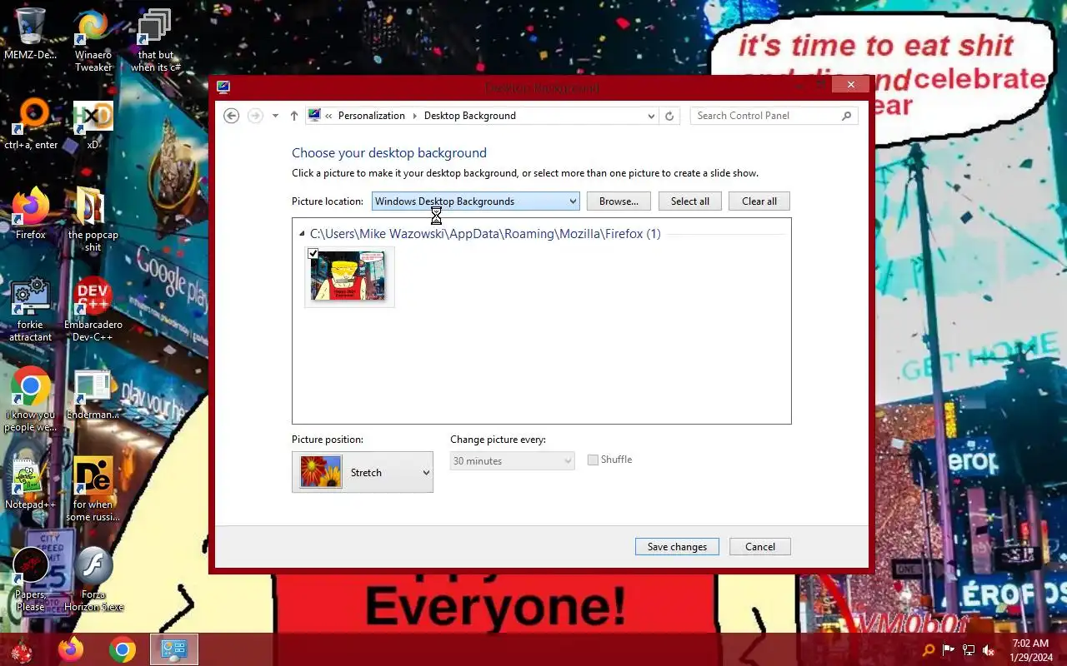Click Save changes
This screenshot has height=666, width=1067.
point(677,547)
